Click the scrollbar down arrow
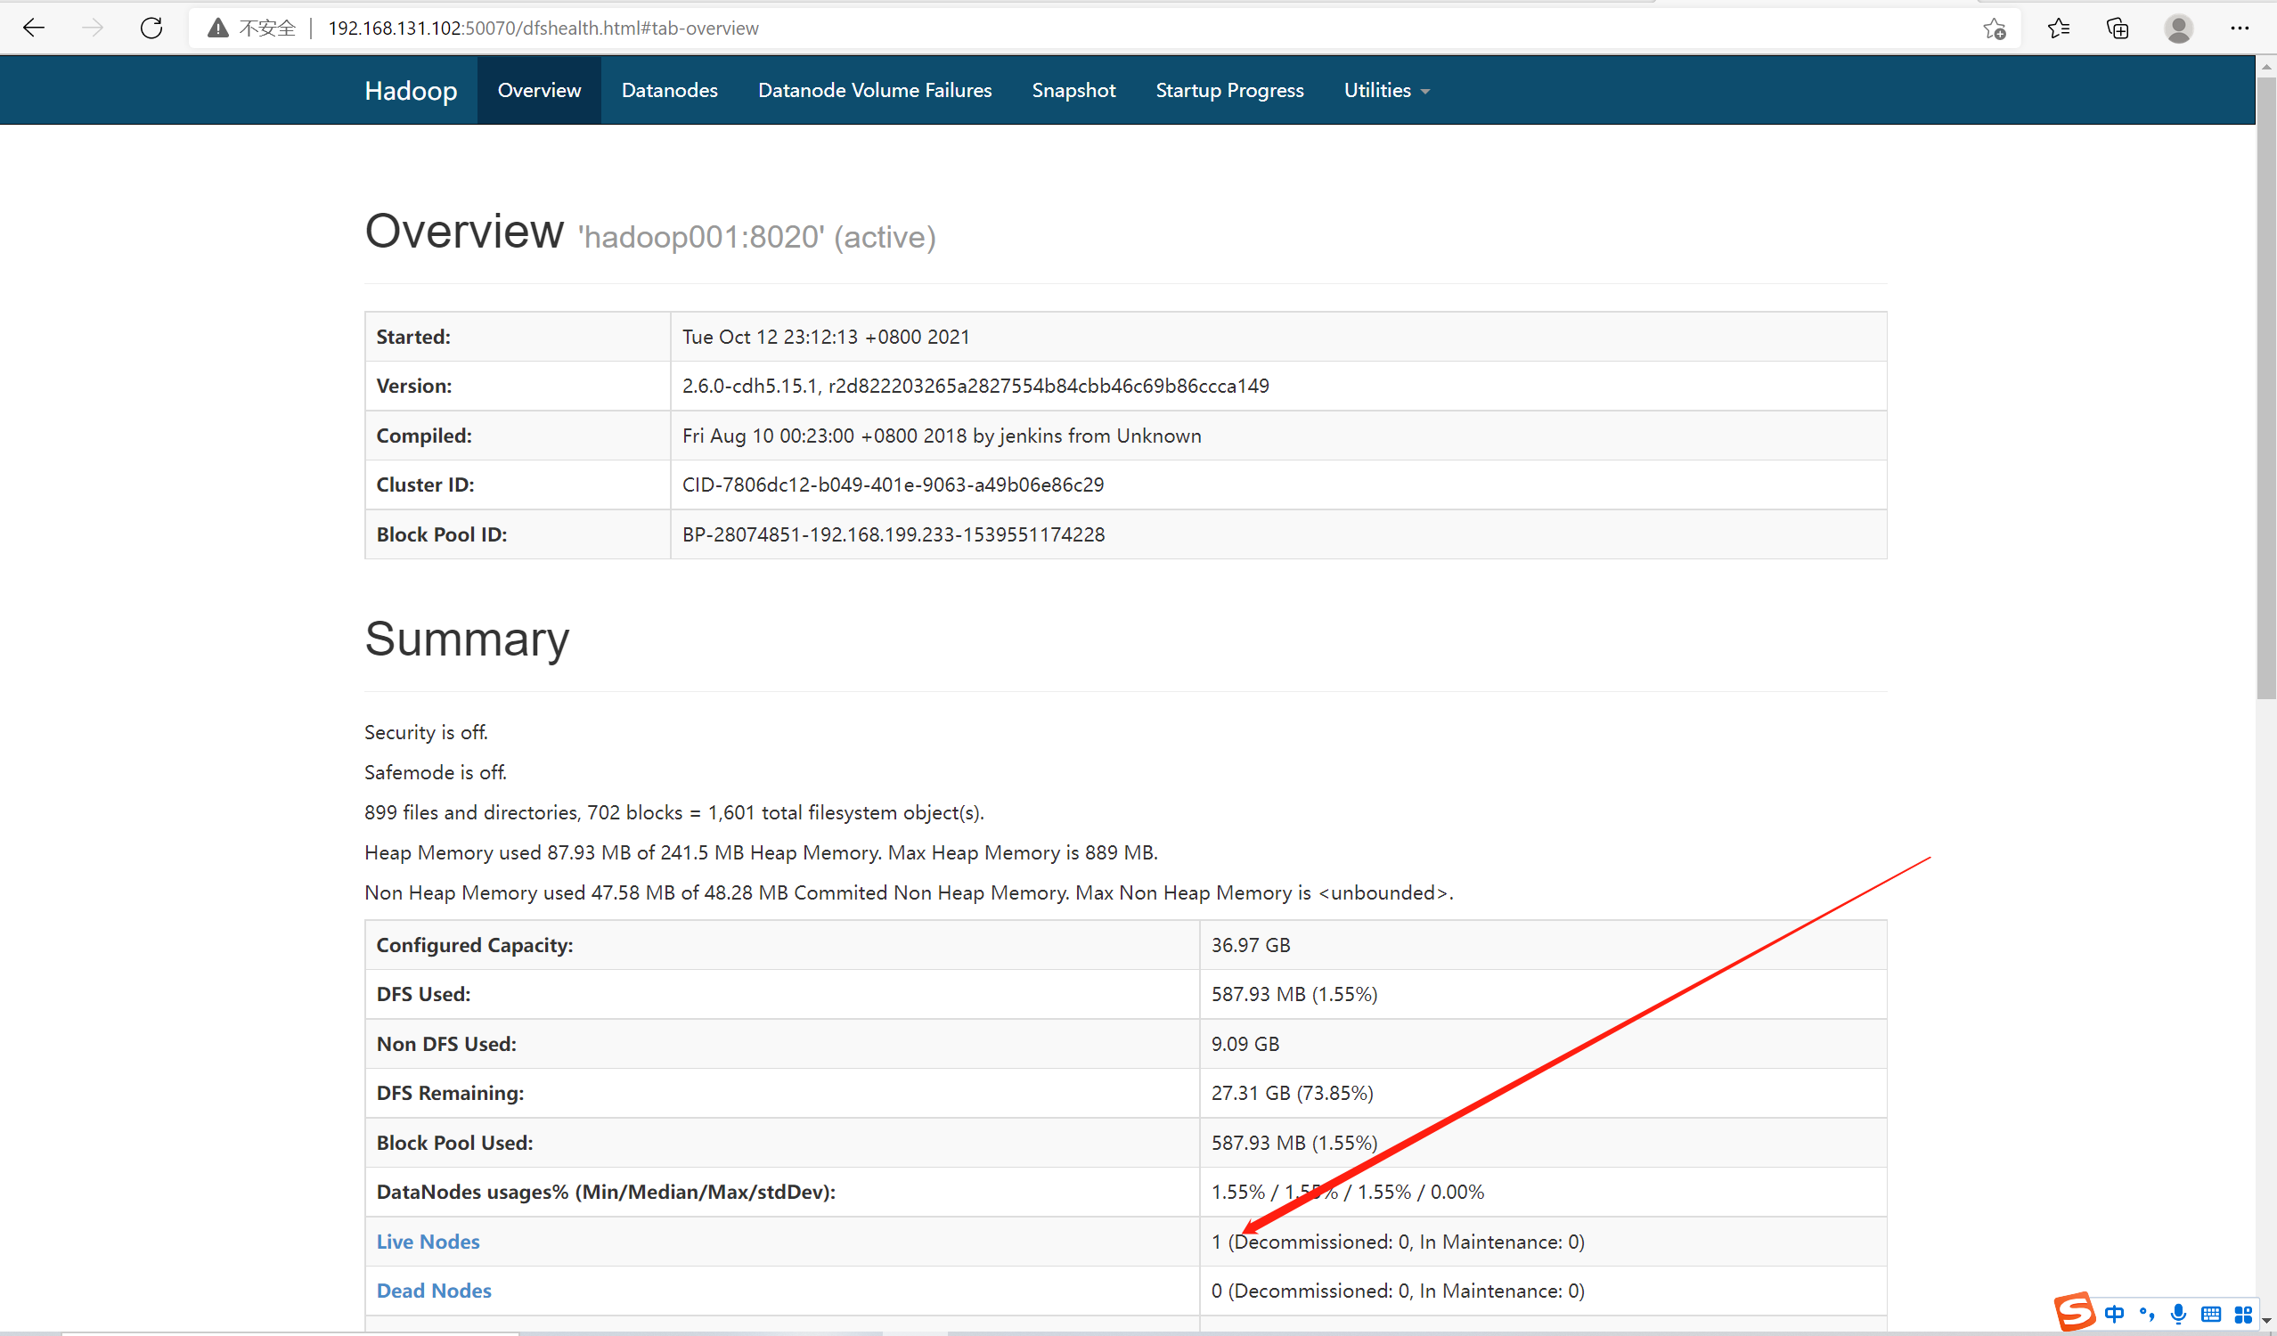 pos(2266,1323)
